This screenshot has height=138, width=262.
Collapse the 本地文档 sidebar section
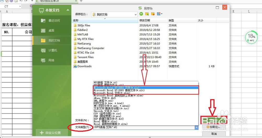[x=68, y=10]
